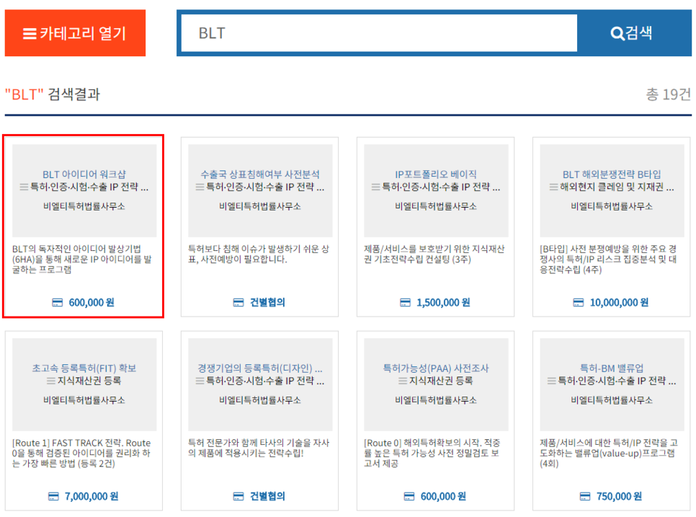Click description starting 제품/서비스를 보호받기 위한
The height and width of the screenshot is (517, 696).
pos(434,254)
